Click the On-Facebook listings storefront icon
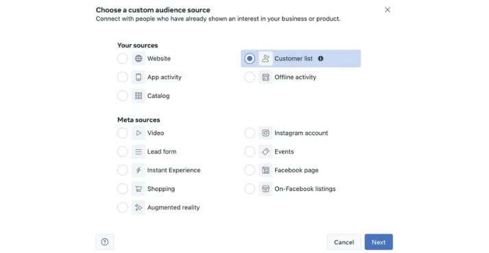489x253 pixels. coord(265,189)
